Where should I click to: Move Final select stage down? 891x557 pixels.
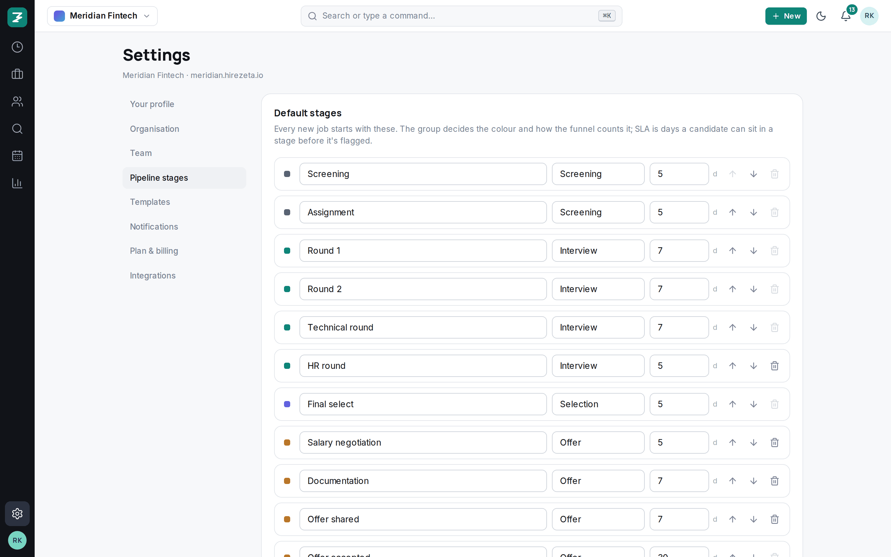[x=754, y=404]
